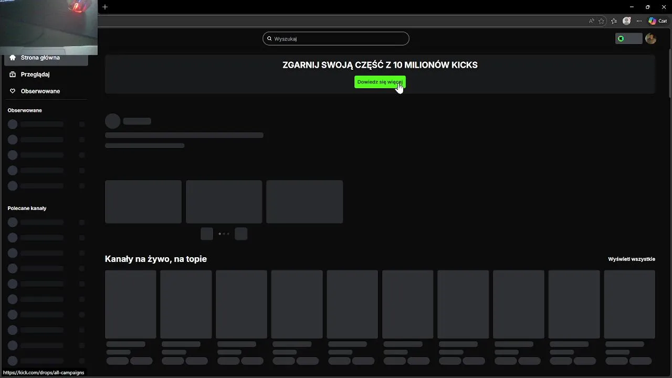Open the Kicks balance button with K logo
The image size is (672, 378).
pos(628,39)
